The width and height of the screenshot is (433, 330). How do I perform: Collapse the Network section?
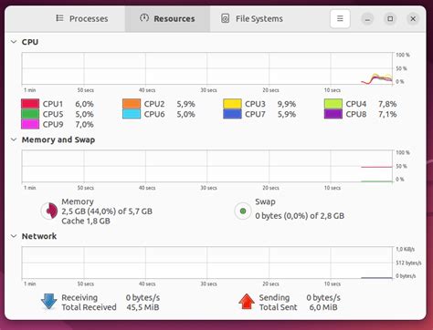[x=14, y=236]
